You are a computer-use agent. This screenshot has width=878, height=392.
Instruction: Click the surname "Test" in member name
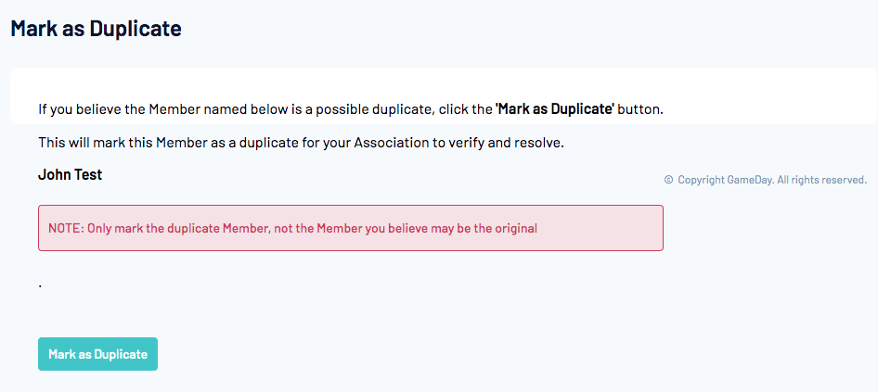[x=87, y=174]
